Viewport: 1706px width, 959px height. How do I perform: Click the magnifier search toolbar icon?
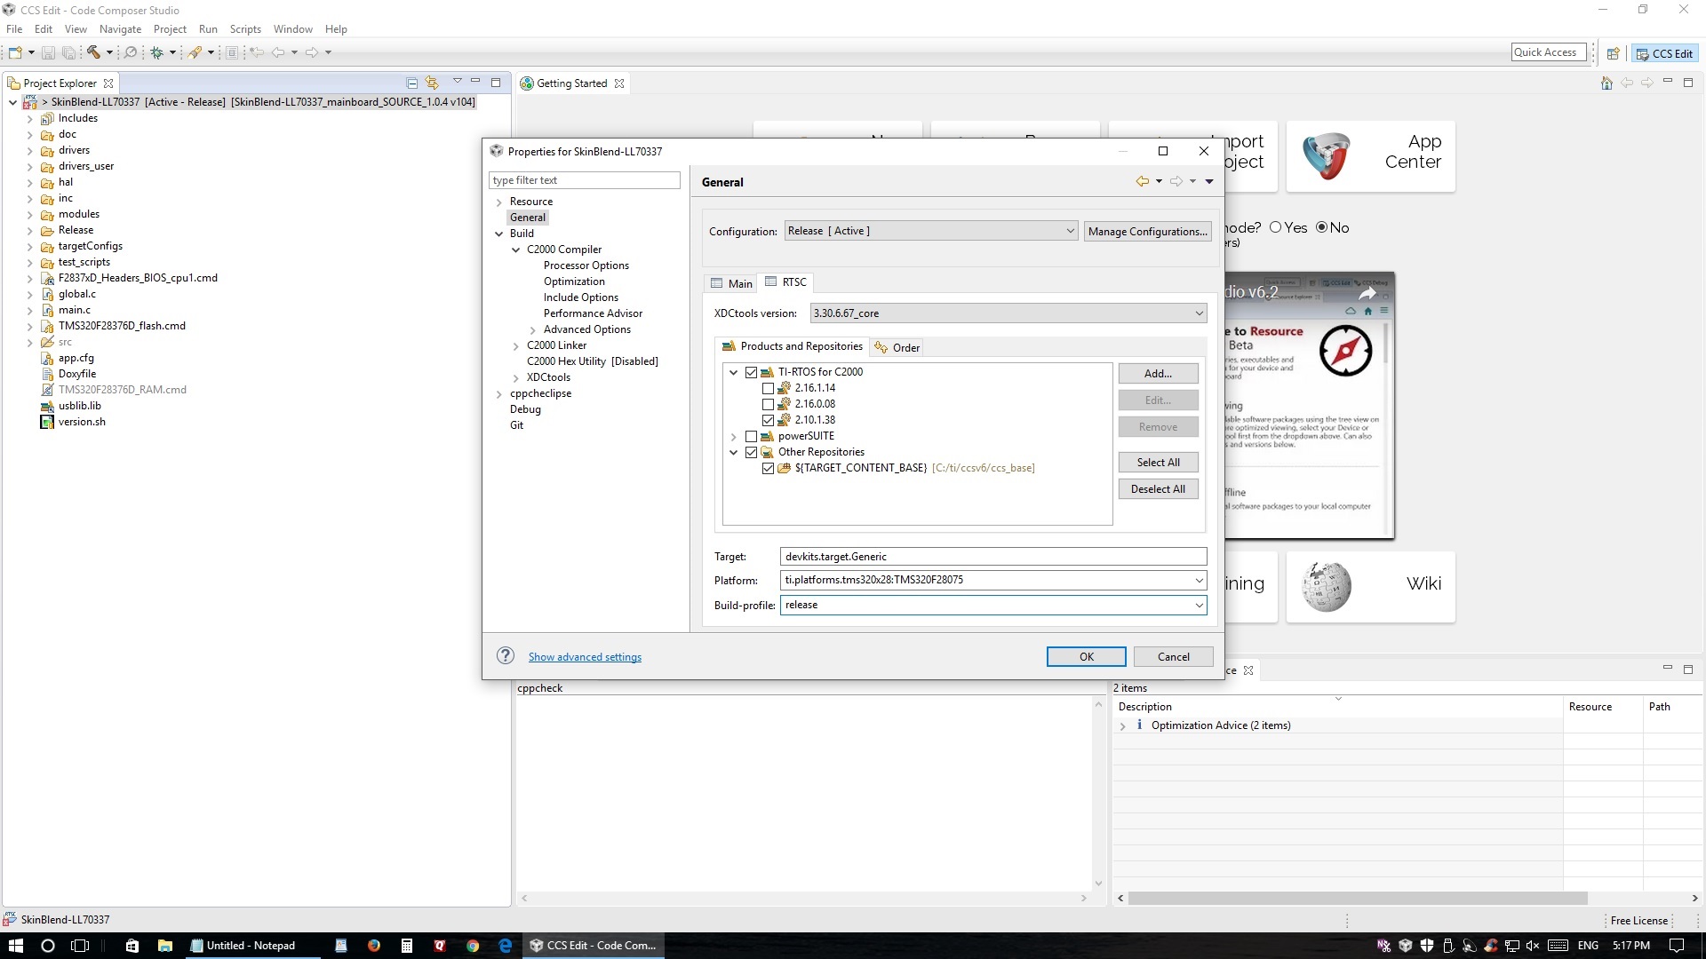pyautogui.click(x=131, y=52)
